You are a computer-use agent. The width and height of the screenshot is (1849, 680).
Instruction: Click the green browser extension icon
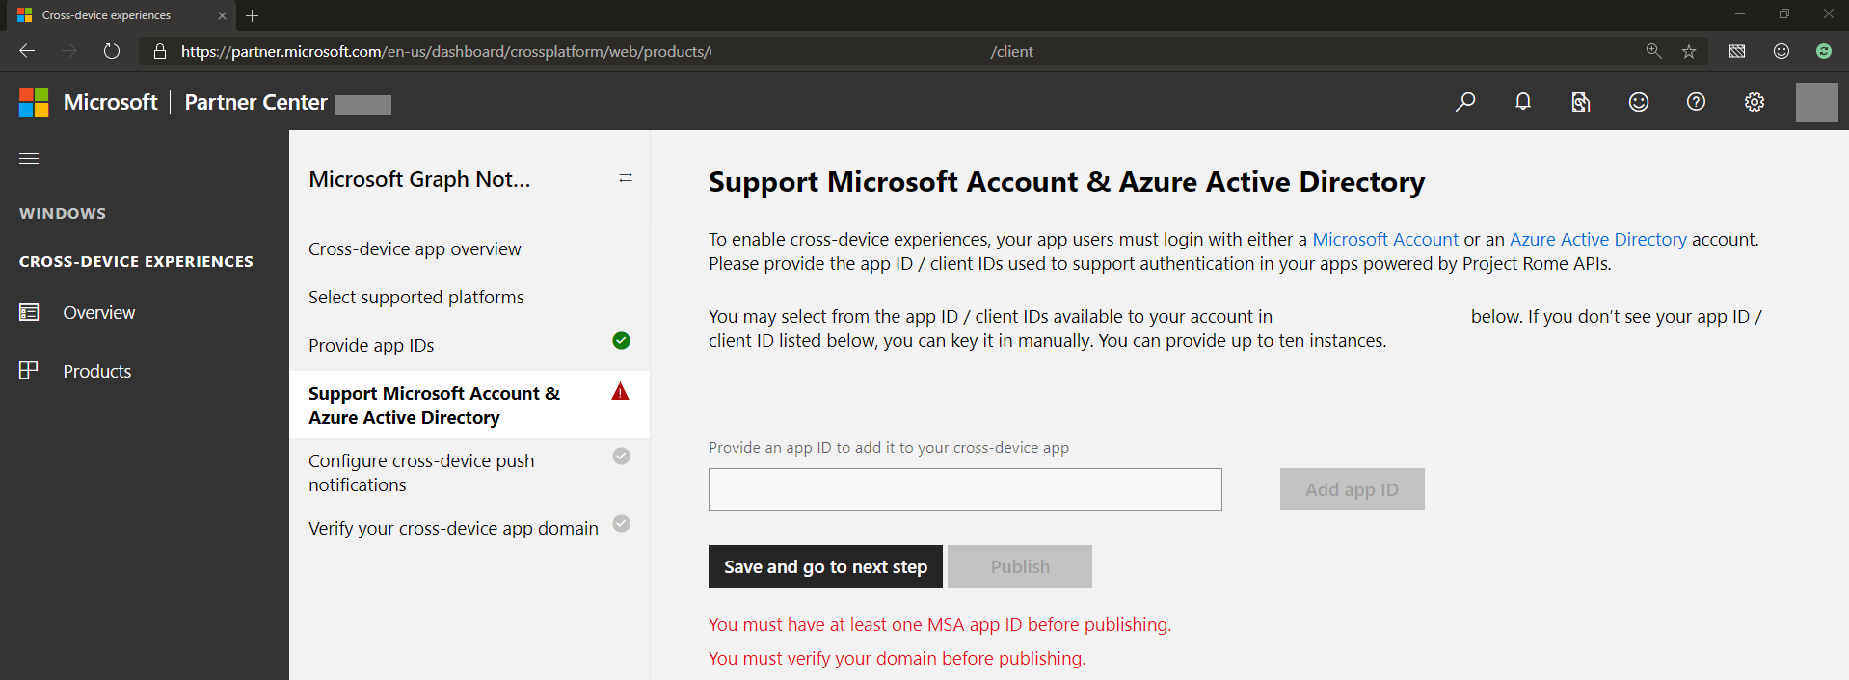[x=1824, y=51]
